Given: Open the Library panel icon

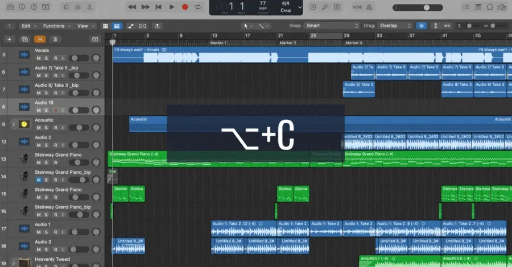Looking at the screenshot, I should 10,7.
